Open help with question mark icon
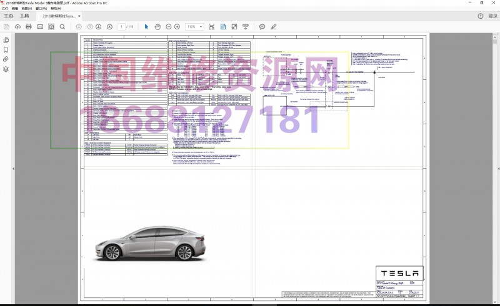500x306 pixels. [481, 16]
